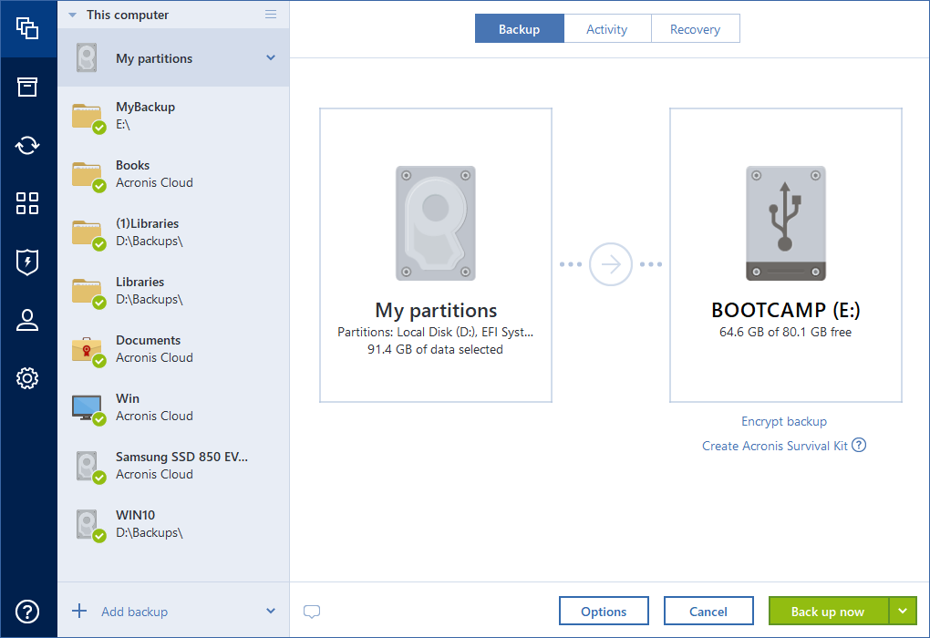This screenshot has height=638, width=930.
Task: Open the Help question mark icon
Action: click(x=27, y=612)
